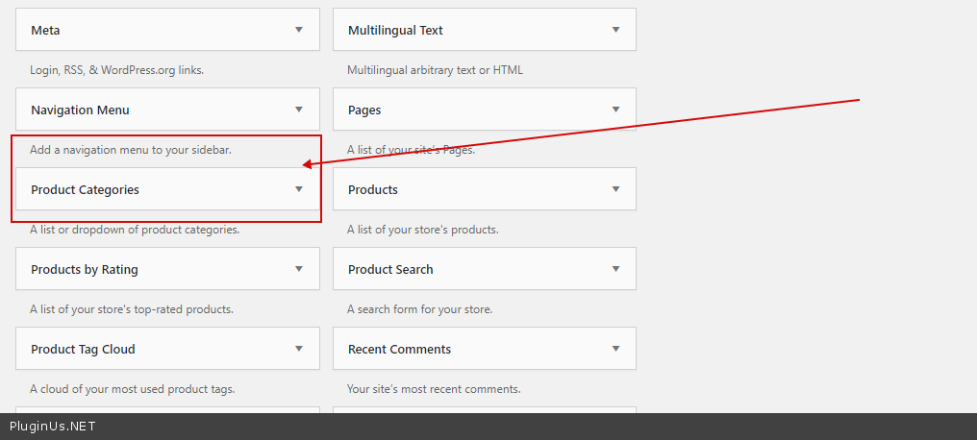Expand the Product Tag Cloud arrow
977x440 pixels.
point(299,349)
